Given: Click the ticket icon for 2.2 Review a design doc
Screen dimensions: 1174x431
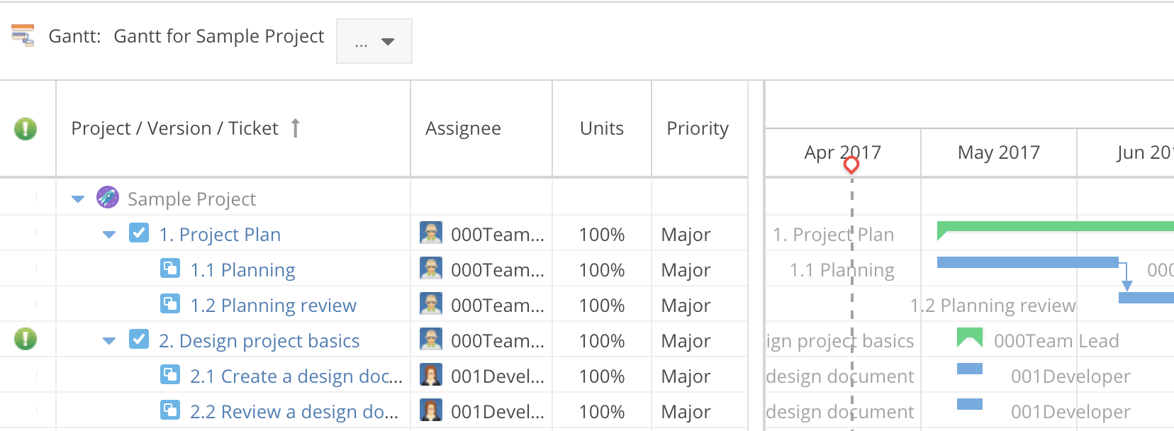Looking at the screenshot, I should point(170,410).
